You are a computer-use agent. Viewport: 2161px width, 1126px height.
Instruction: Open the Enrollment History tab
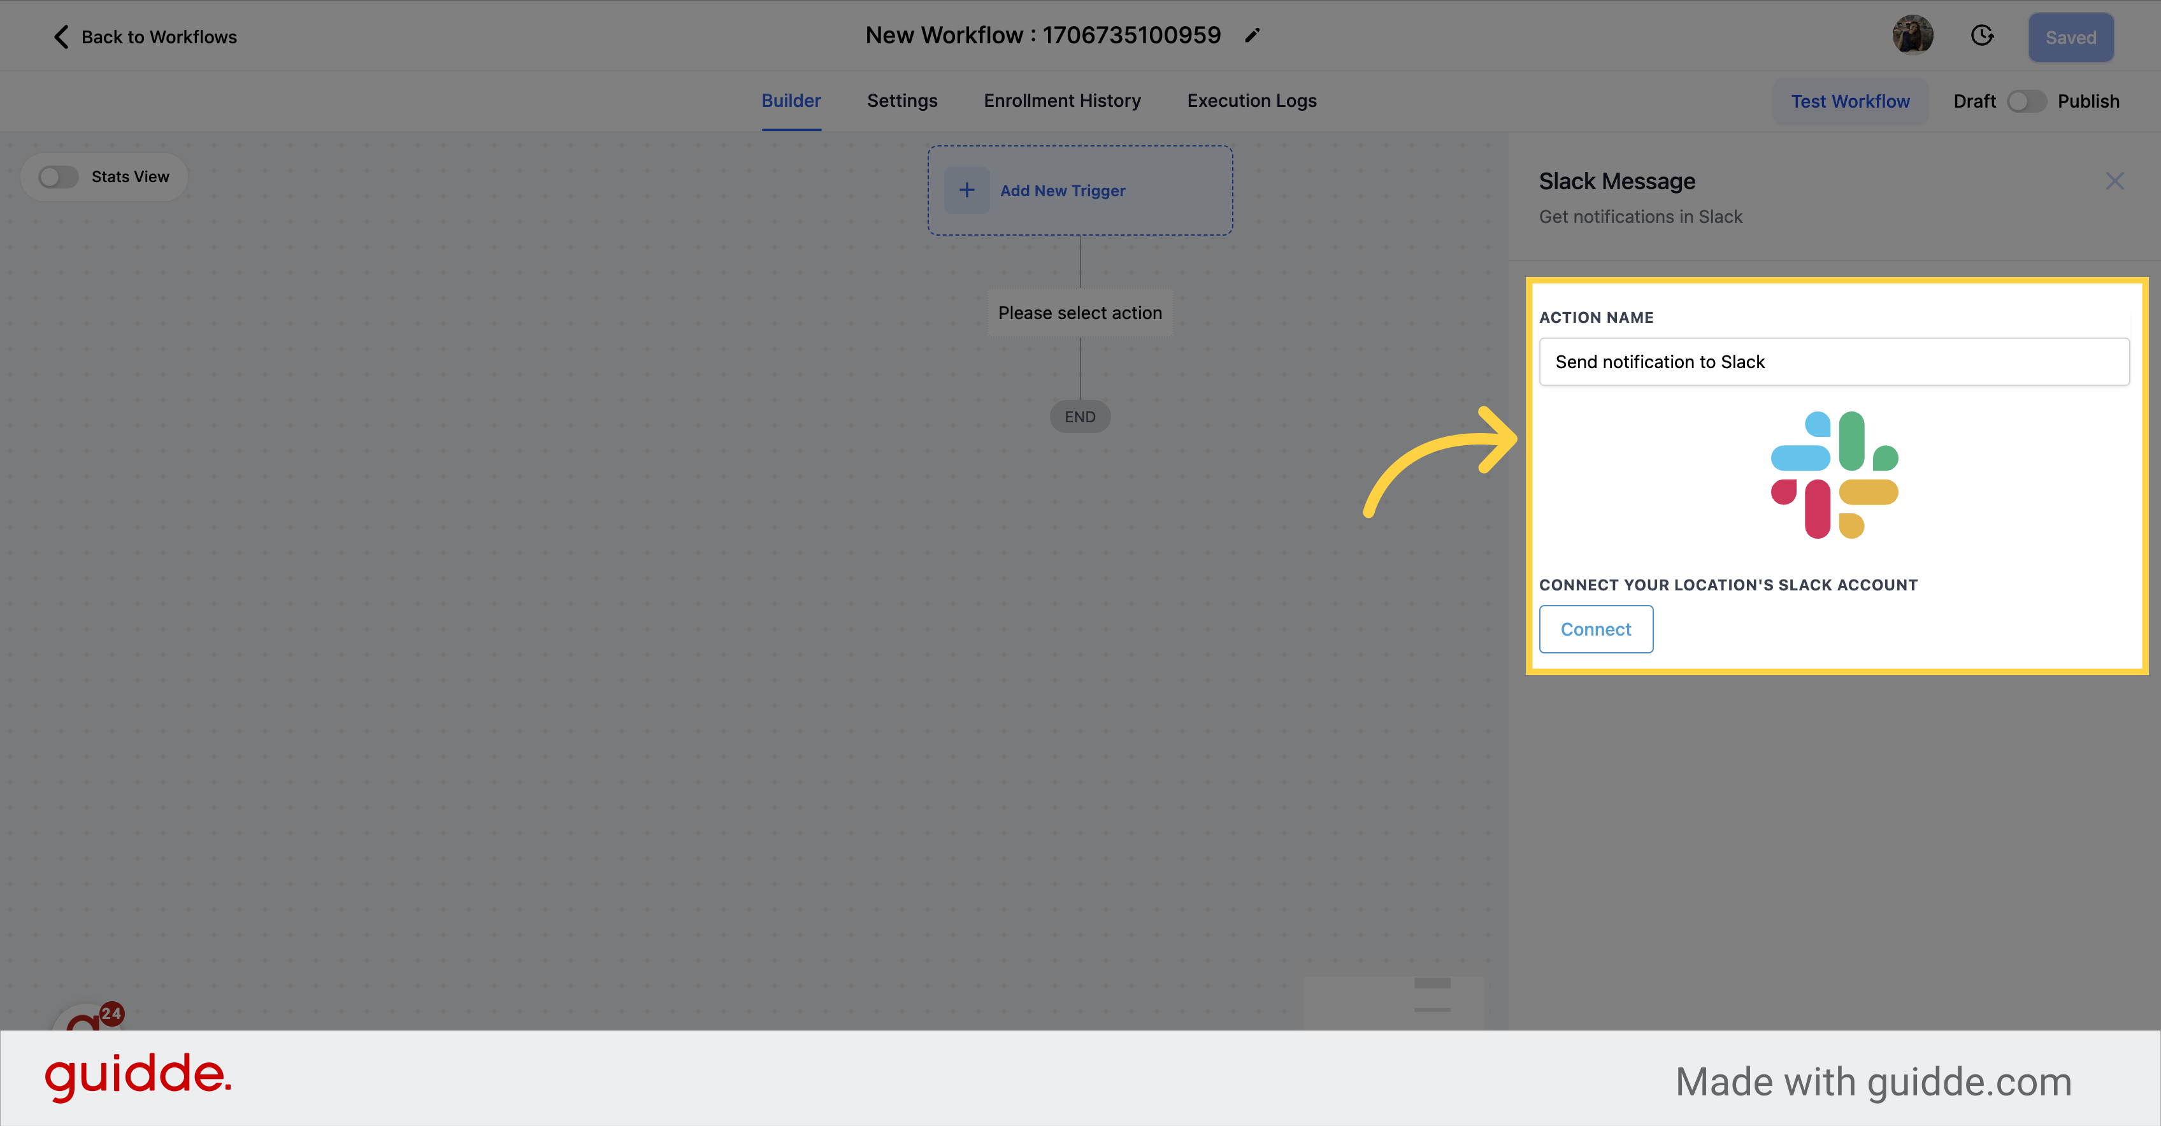coord(1062,101)
